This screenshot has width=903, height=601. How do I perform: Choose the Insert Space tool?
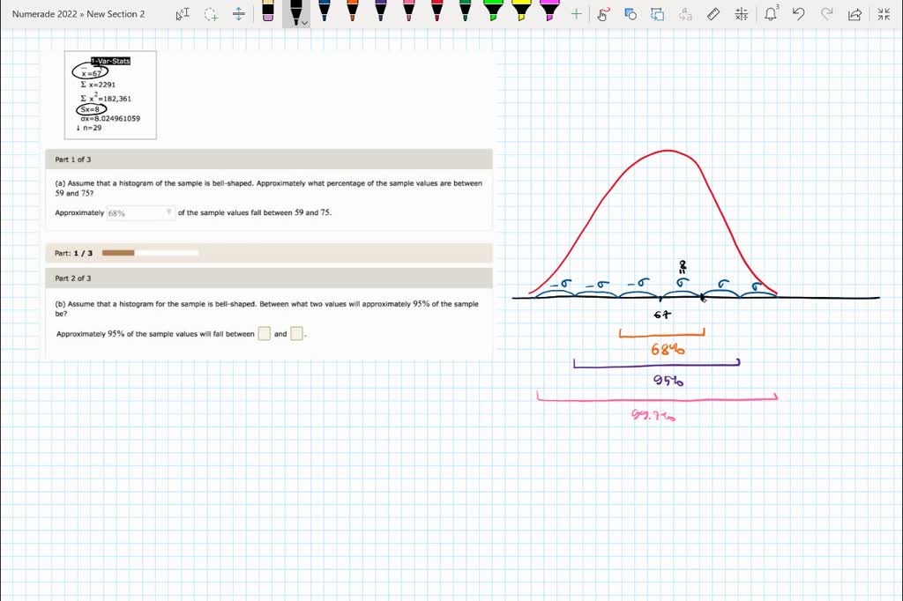click(239, 14)
